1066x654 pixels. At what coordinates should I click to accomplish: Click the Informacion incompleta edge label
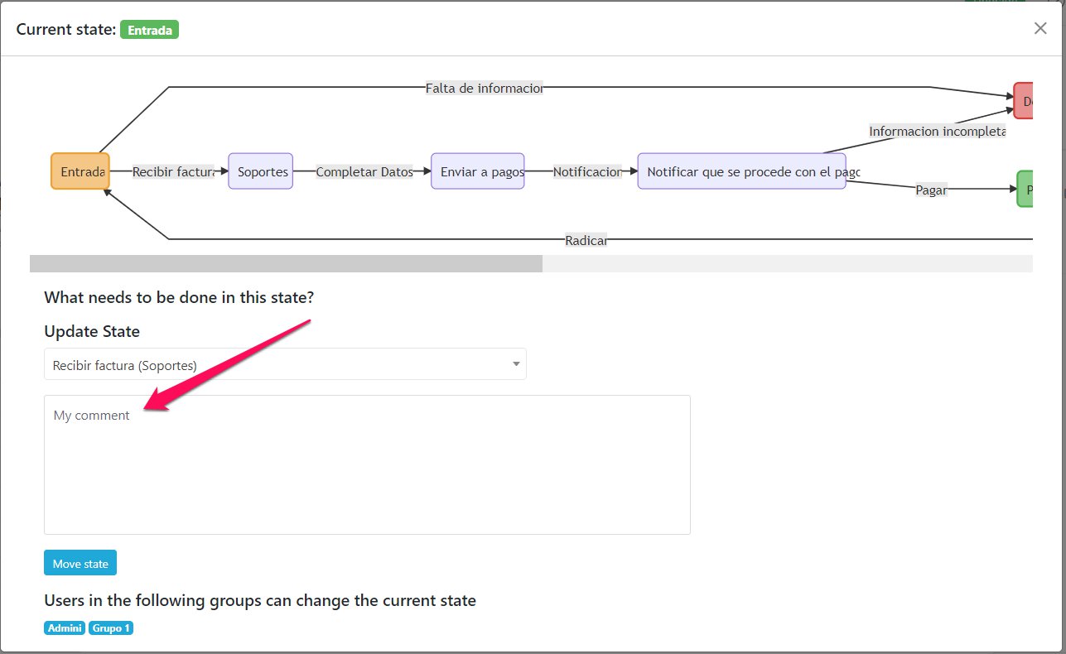[x=937, y=131]
